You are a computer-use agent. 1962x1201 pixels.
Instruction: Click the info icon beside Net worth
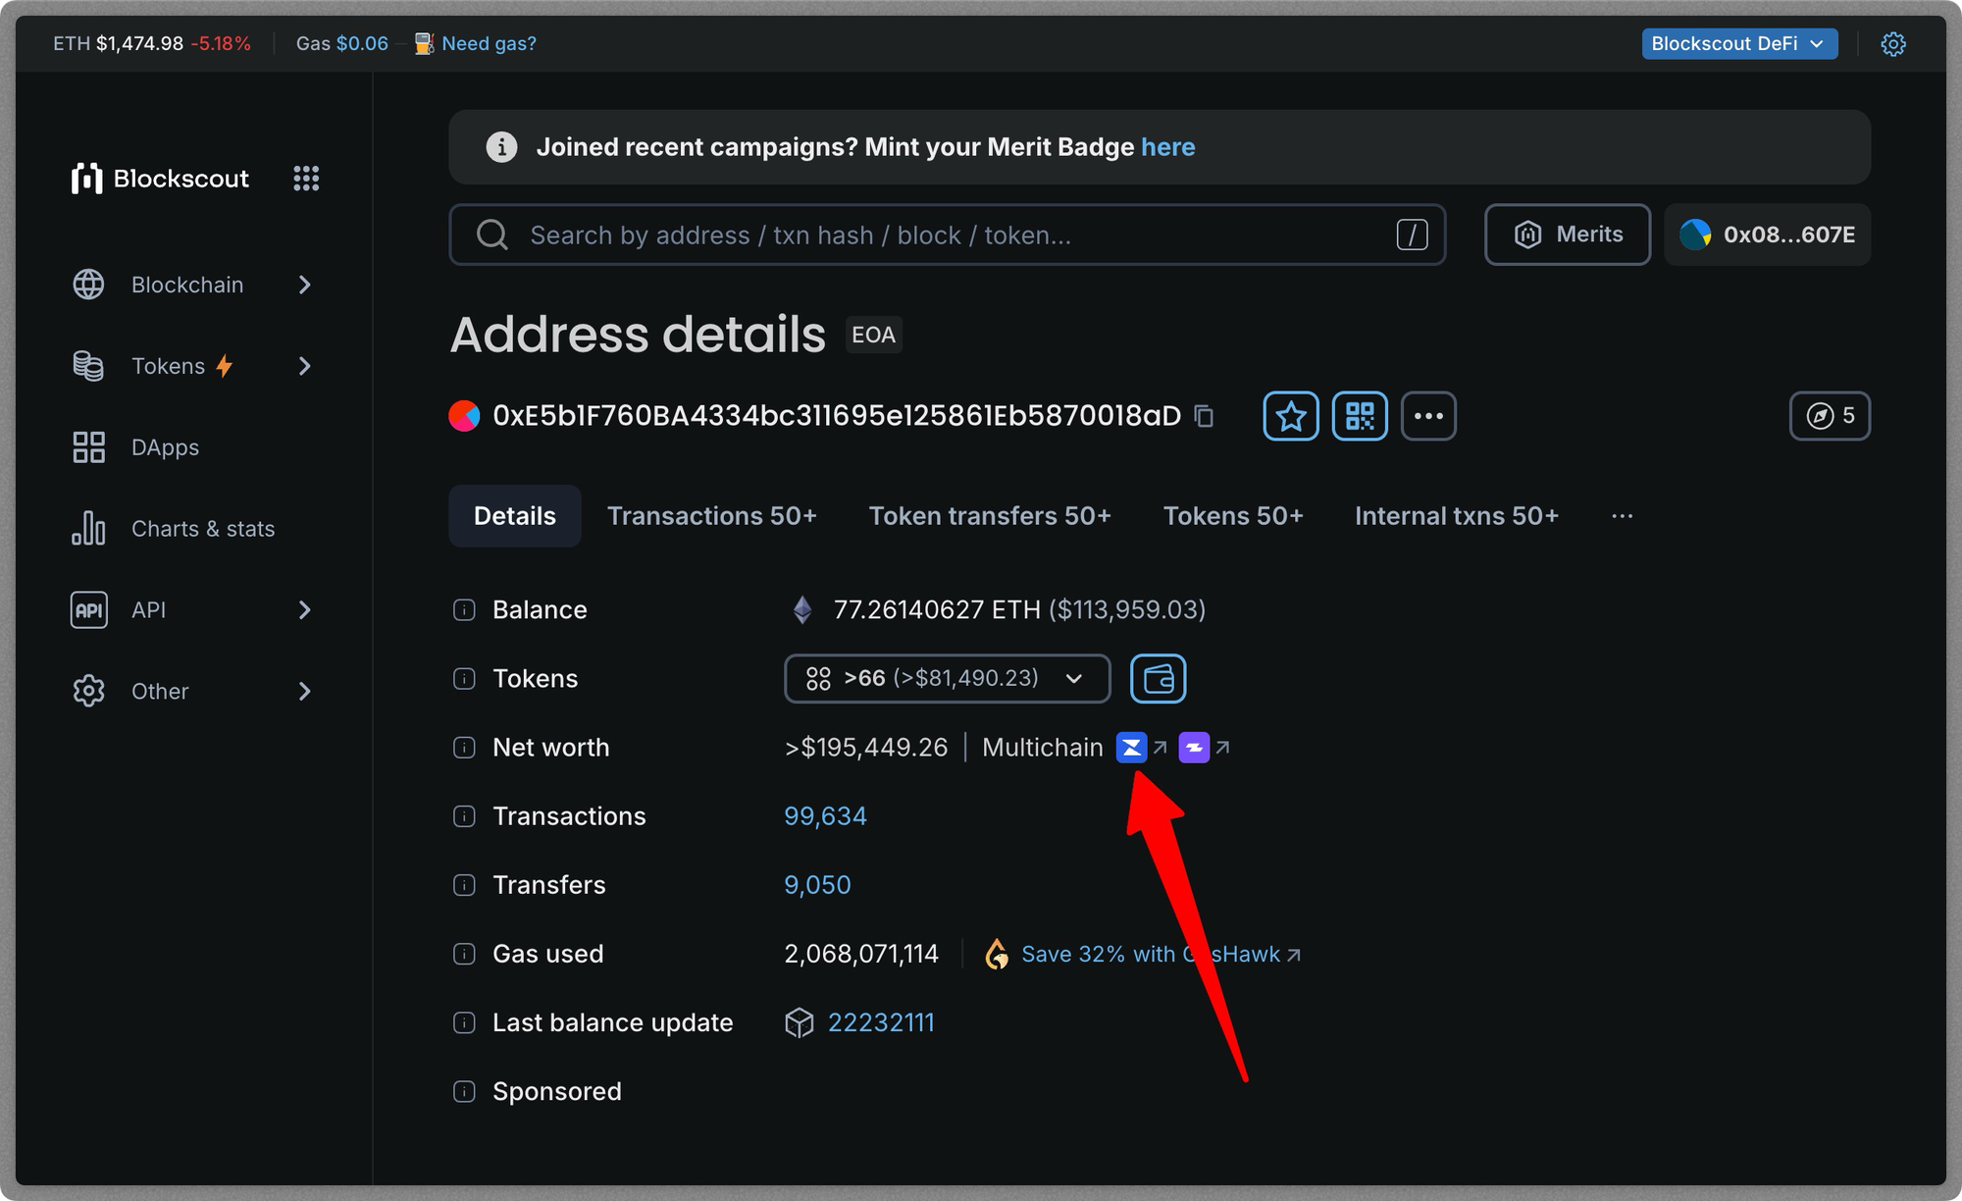click(464, 748)
